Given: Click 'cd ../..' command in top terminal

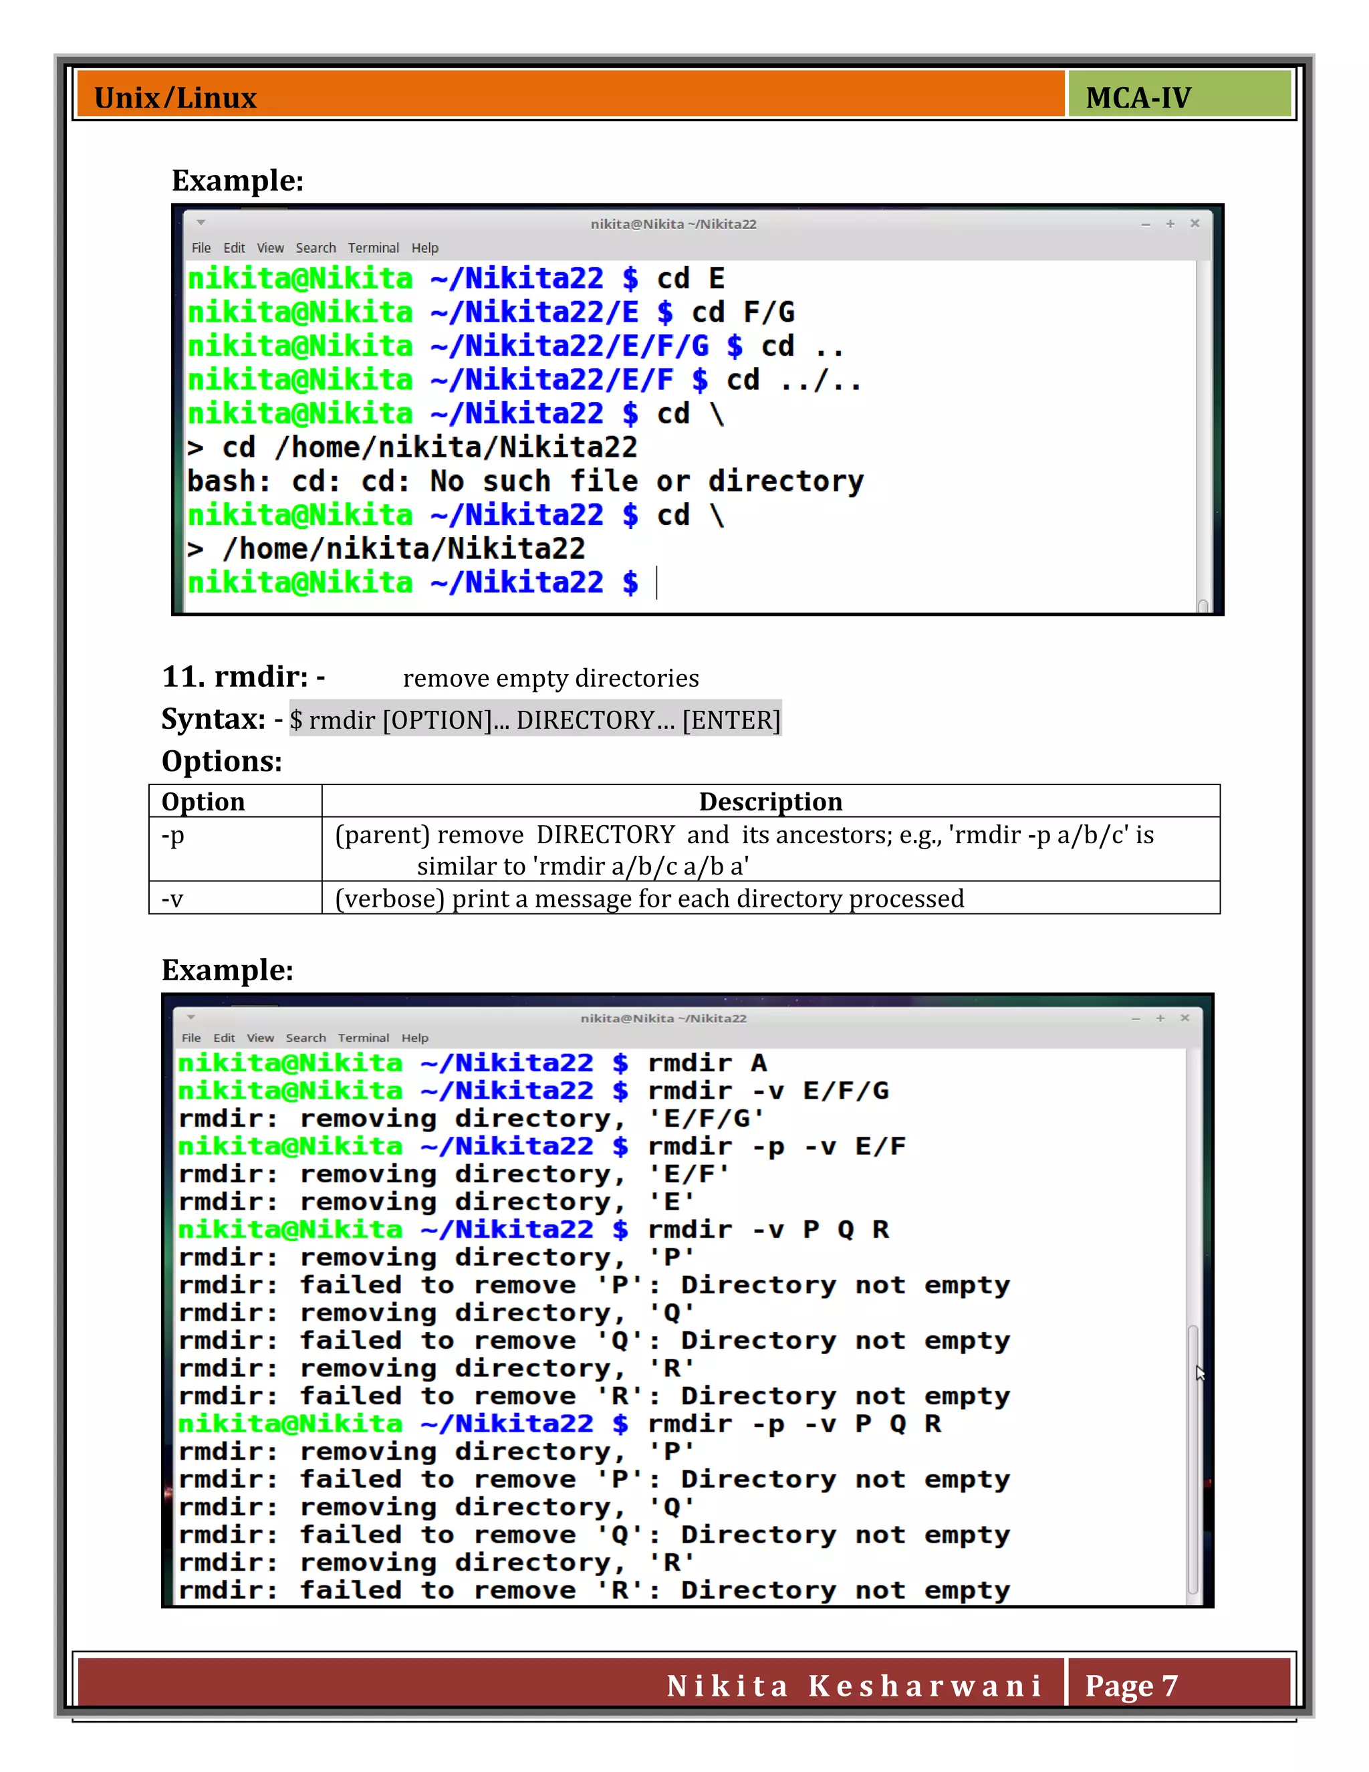Looking at the screenshot, I should 794,380.
